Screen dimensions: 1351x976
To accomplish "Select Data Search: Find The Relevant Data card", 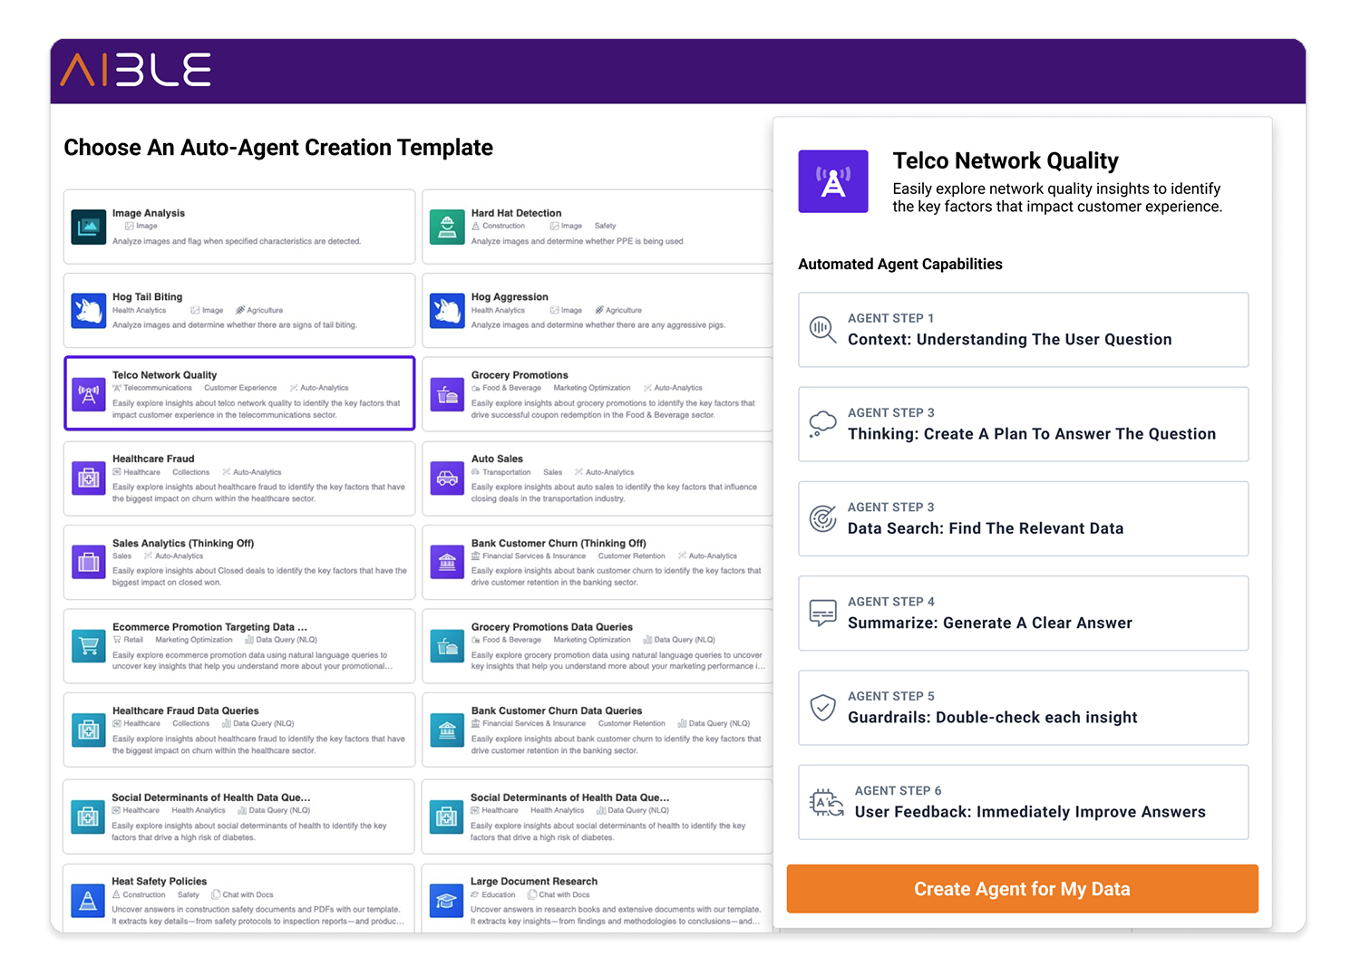I will point(1023,518).
